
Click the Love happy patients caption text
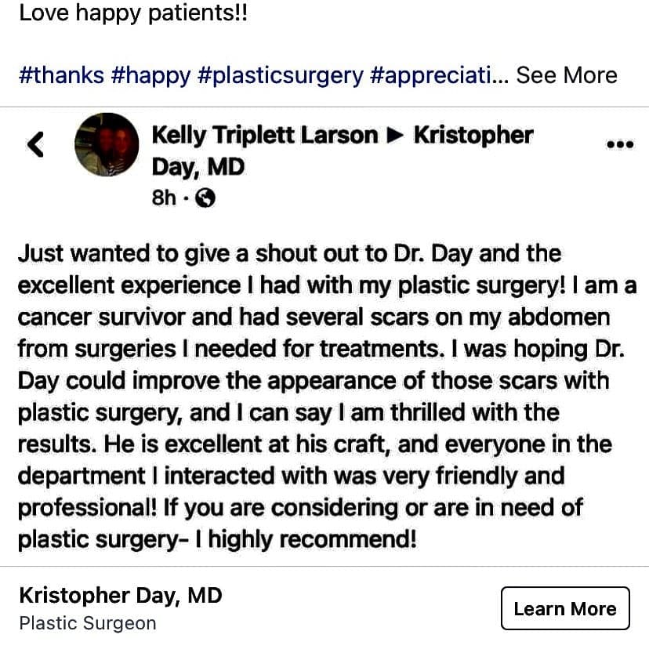pos(133,13)
